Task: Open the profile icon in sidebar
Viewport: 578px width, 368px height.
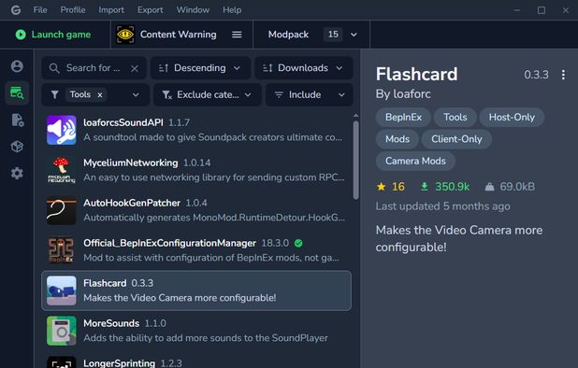Action: click(17, 66)
